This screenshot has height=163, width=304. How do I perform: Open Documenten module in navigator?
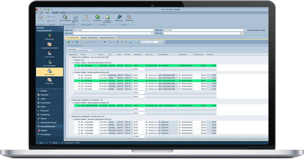tap(50, 103)
